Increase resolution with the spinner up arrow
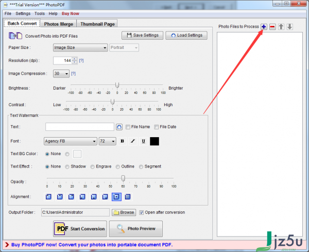Screen dimensions: 309x252 [74, 59]
